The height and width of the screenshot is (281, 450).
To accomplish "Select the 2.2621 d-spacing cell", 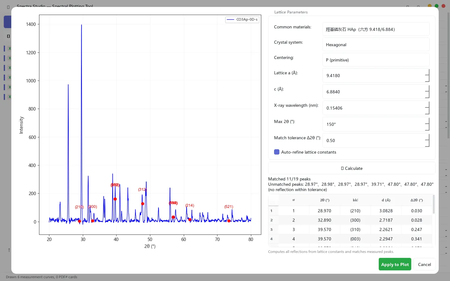I will pos(386,229).
